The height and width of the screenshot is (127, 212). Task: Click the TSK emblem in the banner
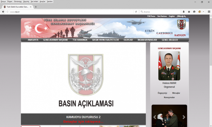click(181, 24)
